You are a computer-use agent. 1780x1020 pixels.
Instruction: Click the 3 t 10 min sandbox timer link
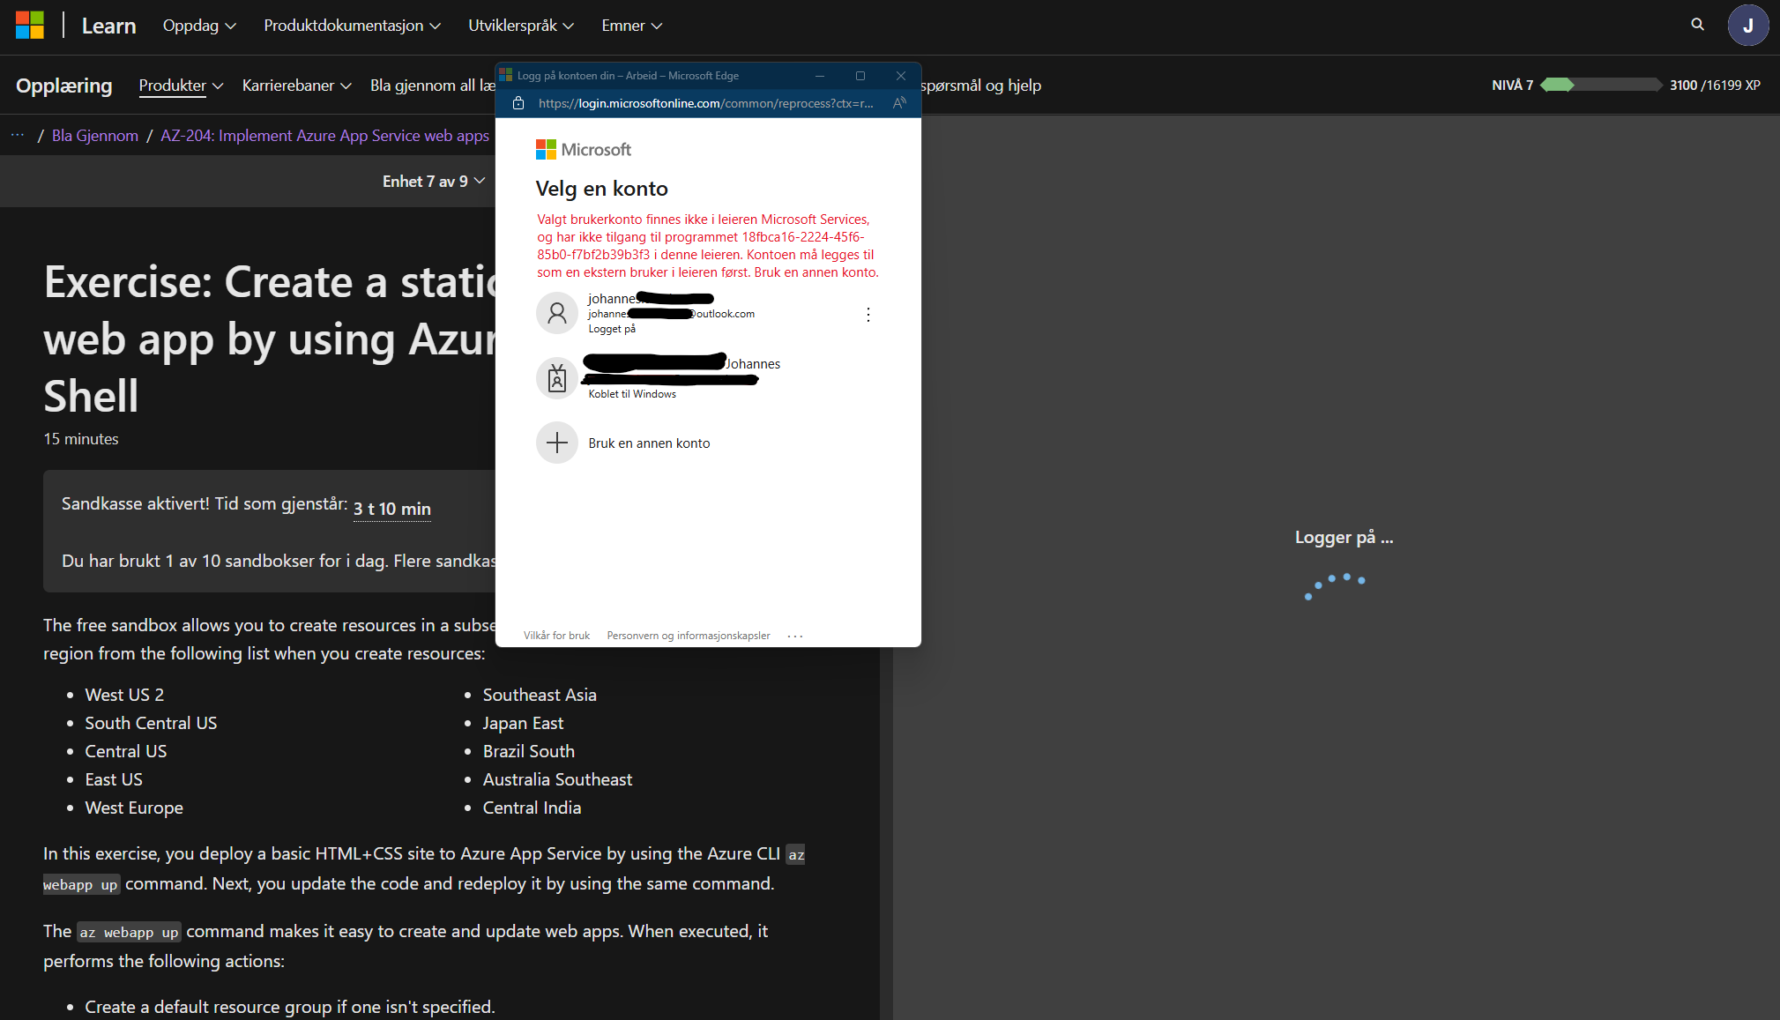(x=391, y=509)
